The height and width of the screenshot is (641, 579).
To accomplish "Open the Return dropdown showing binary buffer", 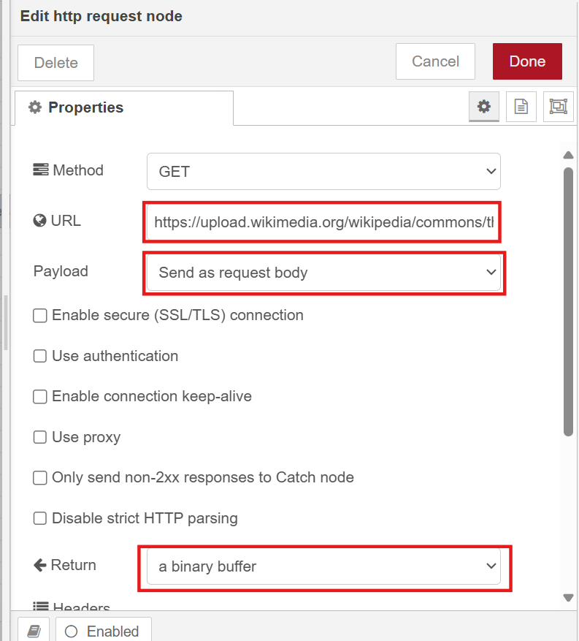I will (323, 566).
